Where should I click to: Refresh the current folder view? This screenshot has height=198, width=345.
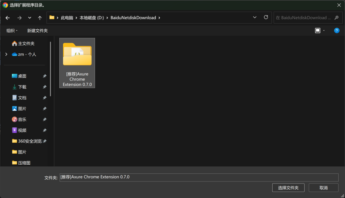coord(266,18)
